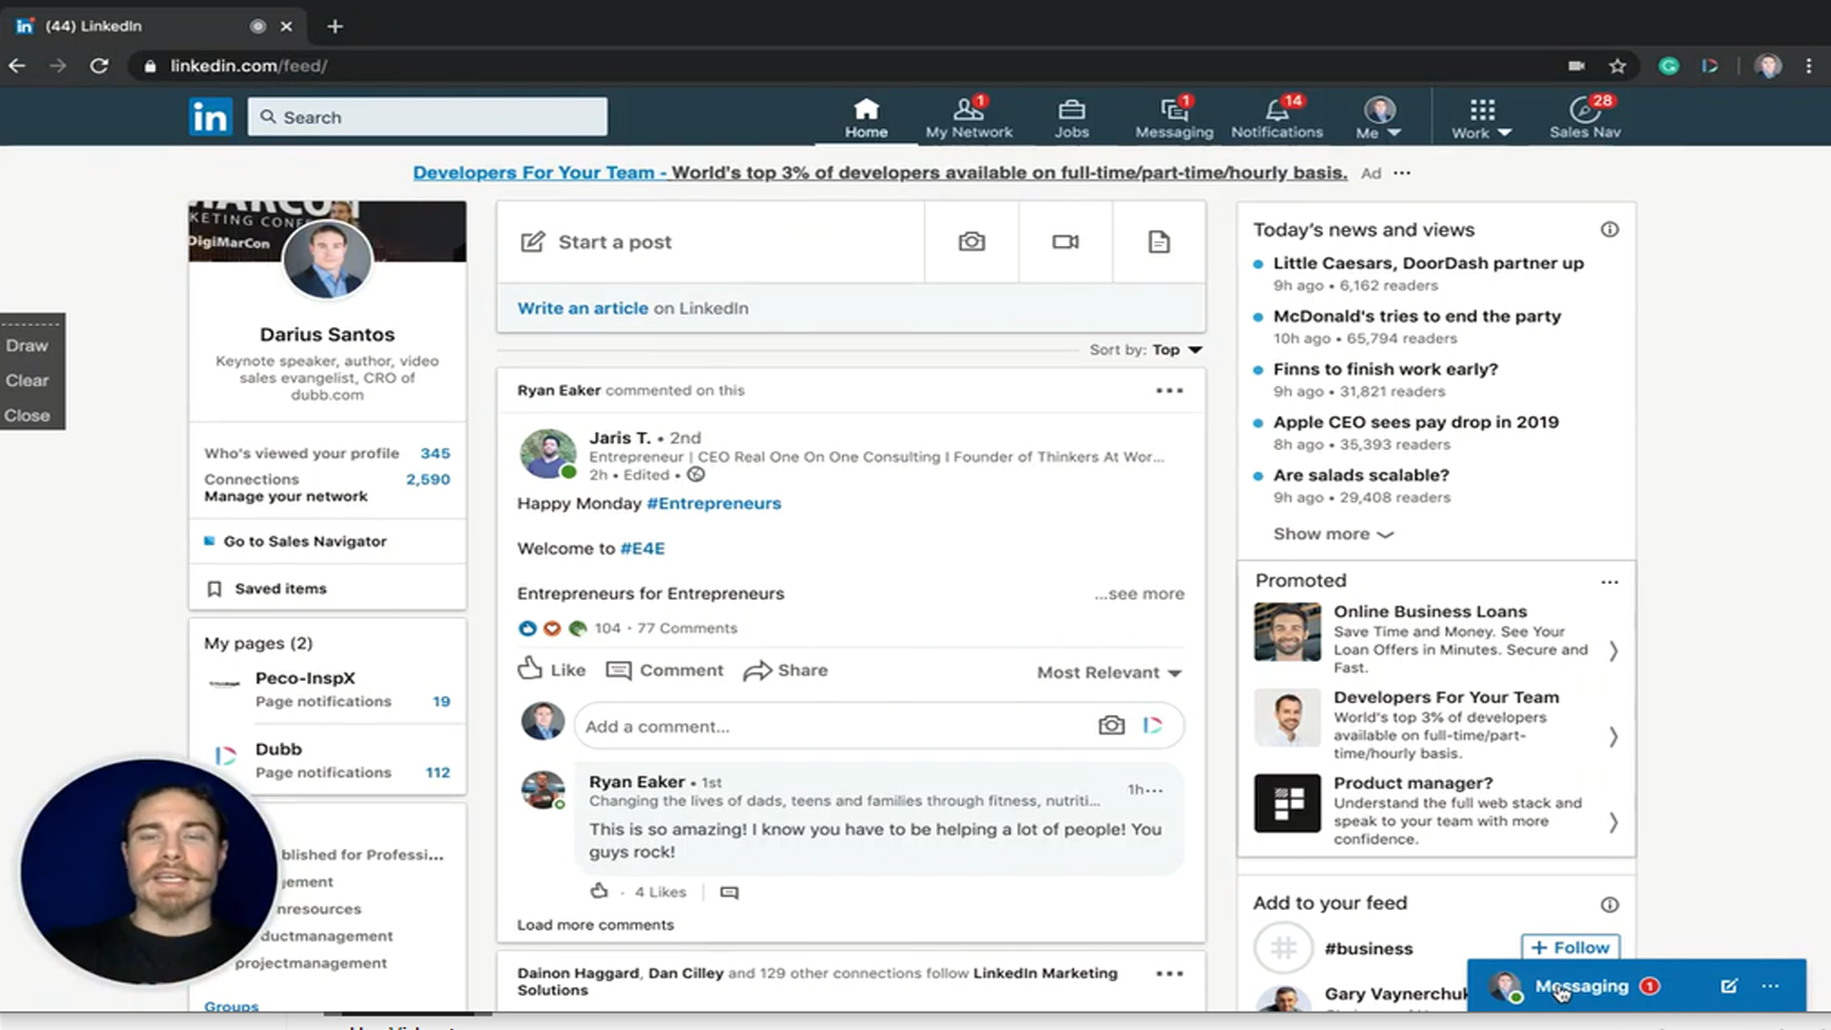Switch to the LinkedIn browser tab
Image resolution: width=1831 pixels, height=1030 pixels.
coord(153,26)
